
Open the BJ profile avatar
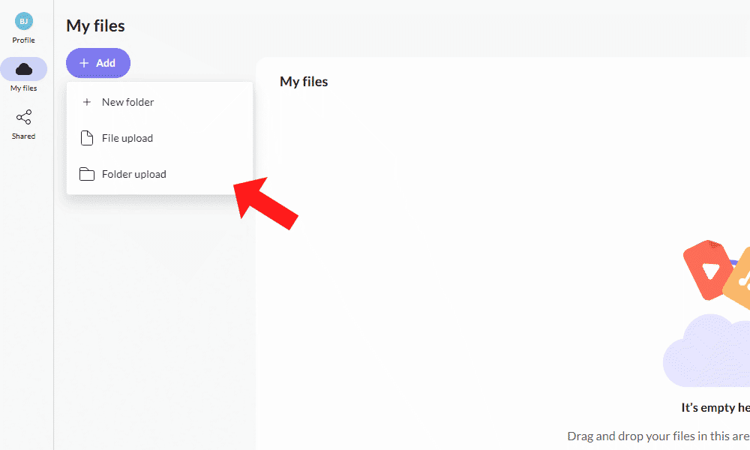[23, 22]
